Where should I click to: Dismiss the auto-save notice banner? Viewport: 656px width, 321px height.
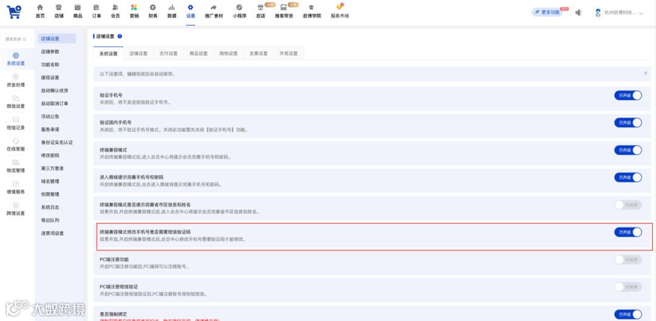pos(645,73)
